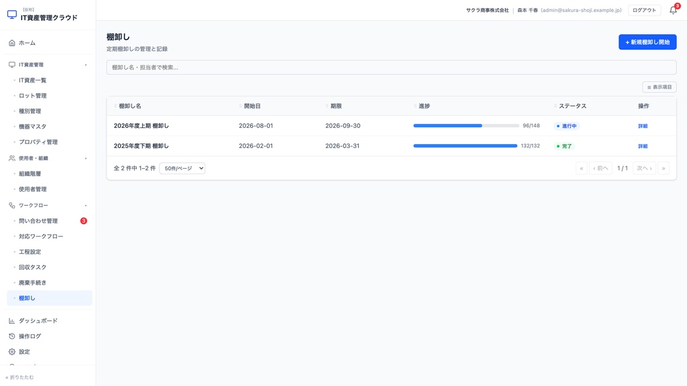
Task: Click the ワークフロー flow icon
Action: 12,205
